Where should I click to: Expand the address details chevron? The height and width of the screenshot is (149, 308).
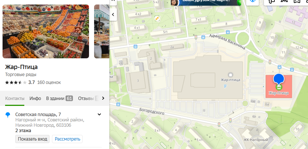tap(99, 115)
